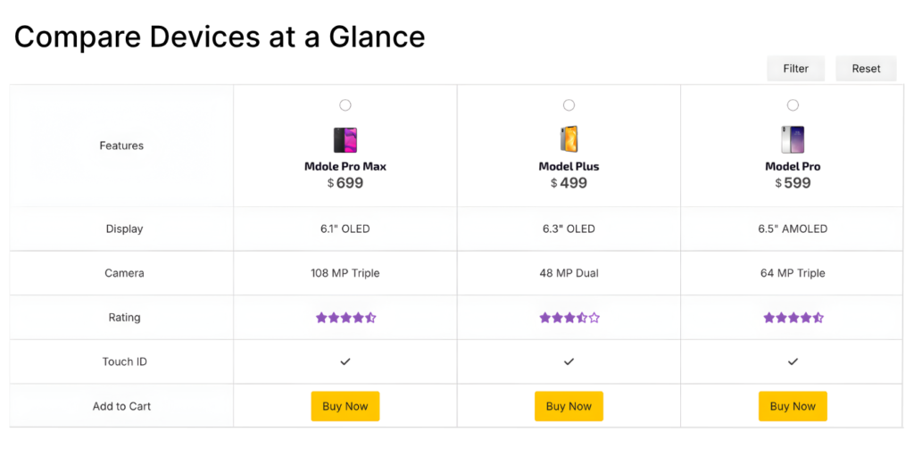This screenshot has width=914, height=449.
Task: Buy Now the Mdole Pro Max
Action: pyautogui.click(x=345, y=406)
